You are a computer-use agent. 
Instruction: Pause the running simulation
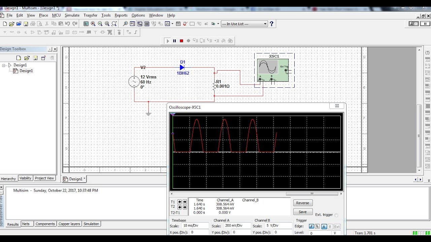[174, 41]
